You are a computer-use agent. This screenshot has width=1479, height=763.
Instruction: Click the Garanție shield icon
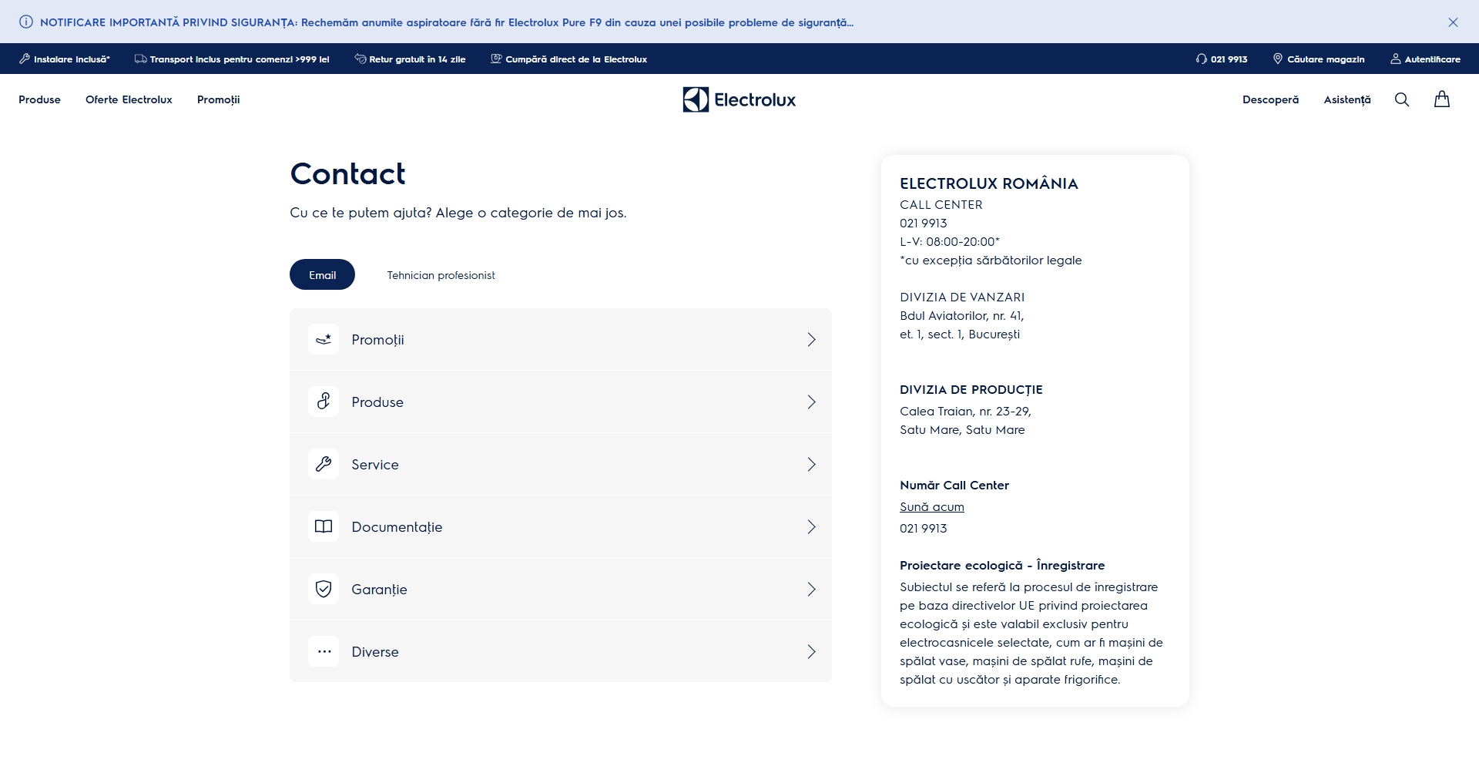324,589
